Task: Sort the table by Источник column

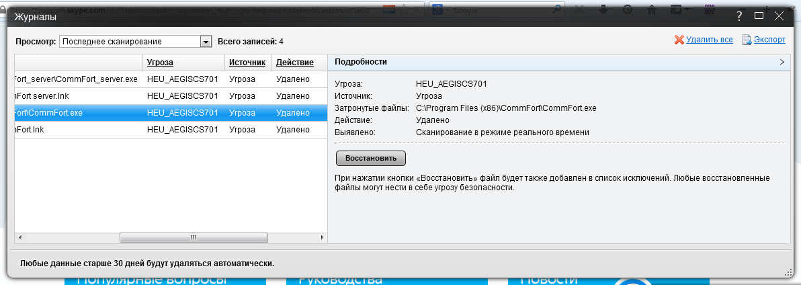Action: [247, 63]
